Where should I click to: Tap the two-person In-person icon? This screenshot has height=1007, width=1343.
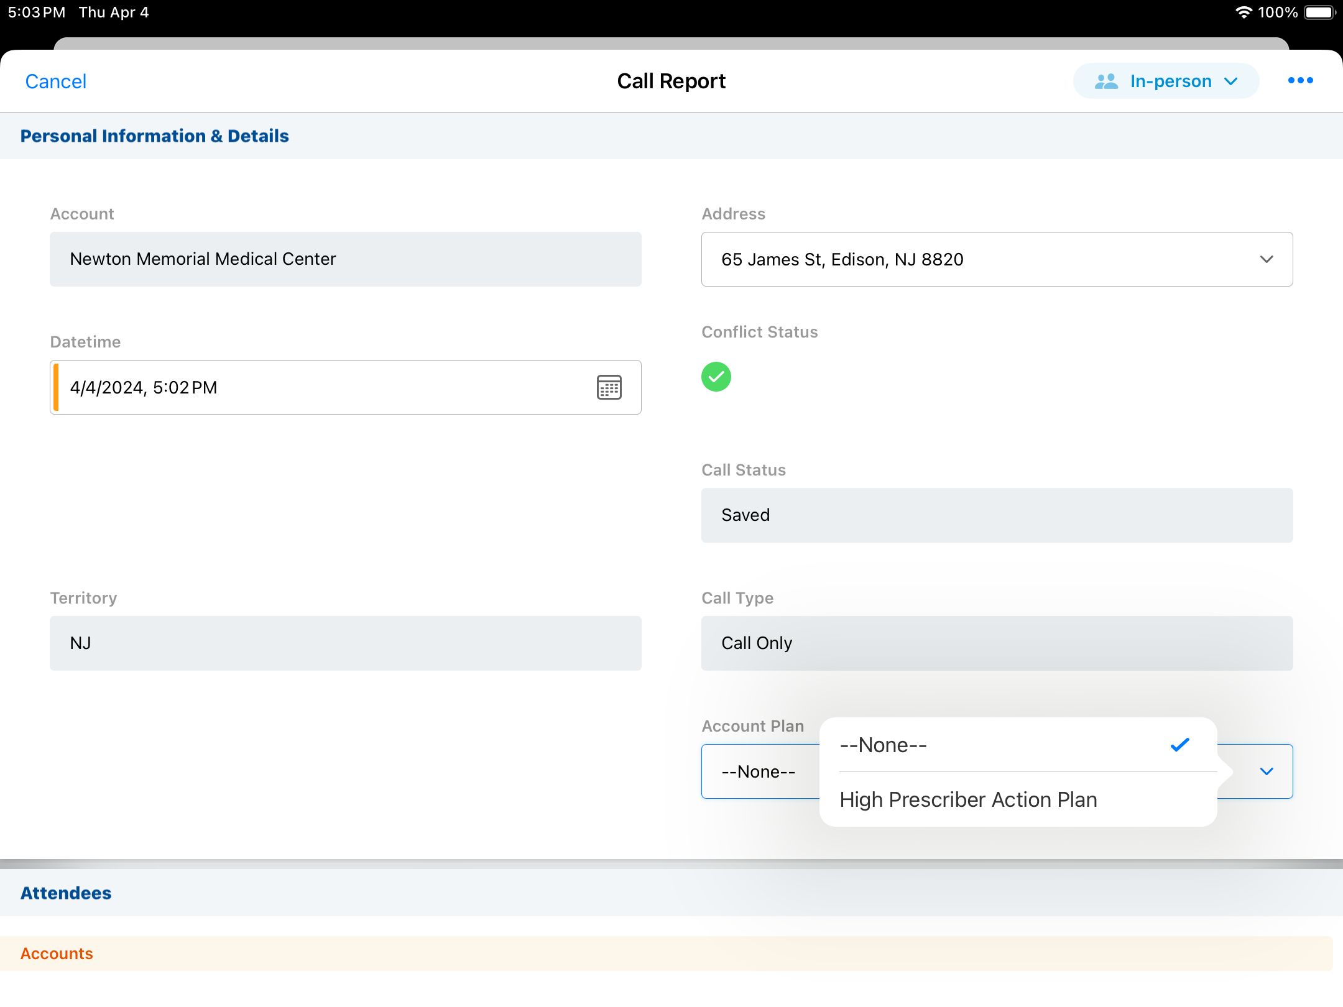click(x=1106, y=81)
